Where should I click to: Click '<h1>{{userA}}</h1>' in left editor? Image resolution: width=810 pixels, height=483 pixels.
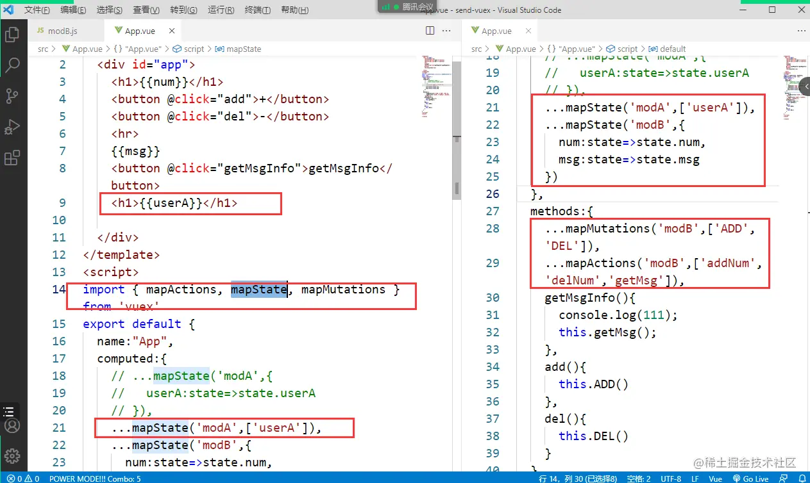click(x=174, y=202)
